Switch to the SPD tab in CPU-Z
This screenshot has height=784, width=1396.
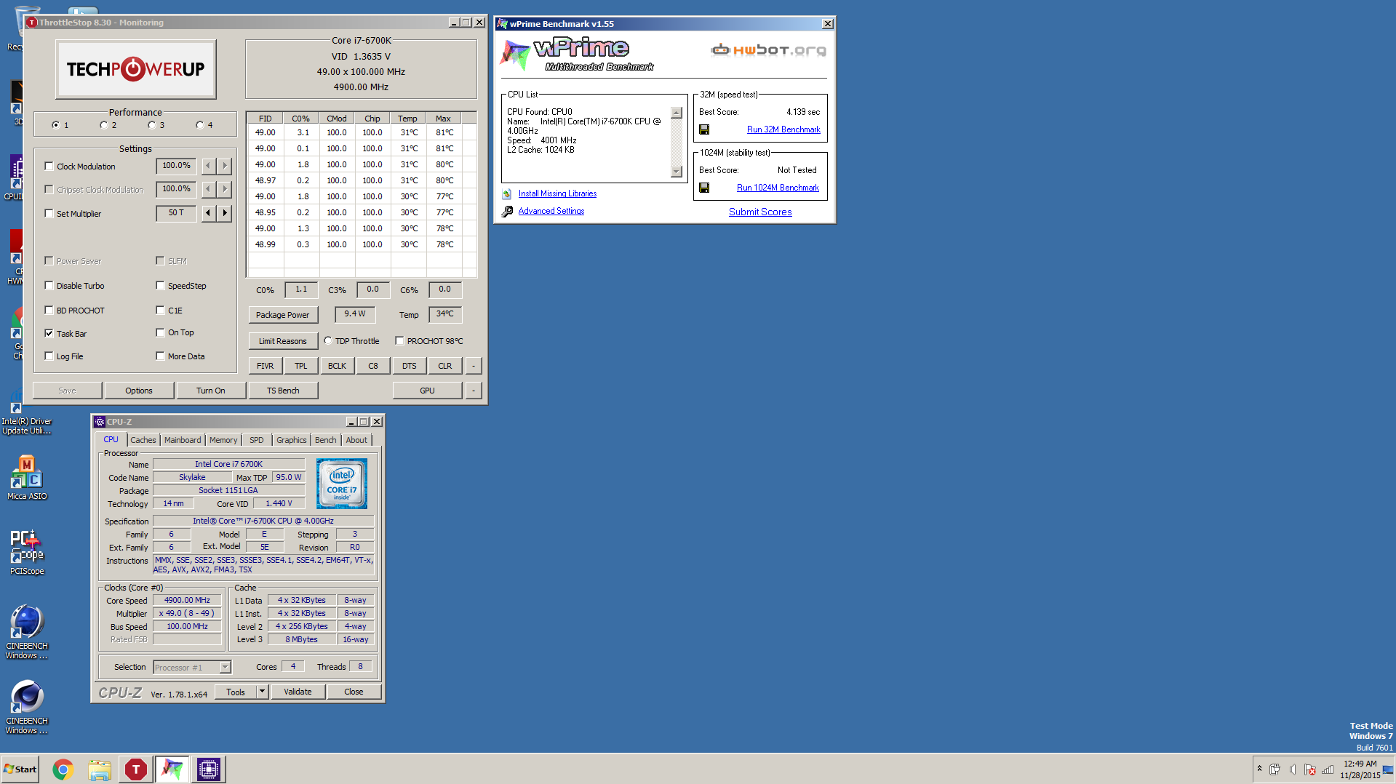(x=257, y=440)
